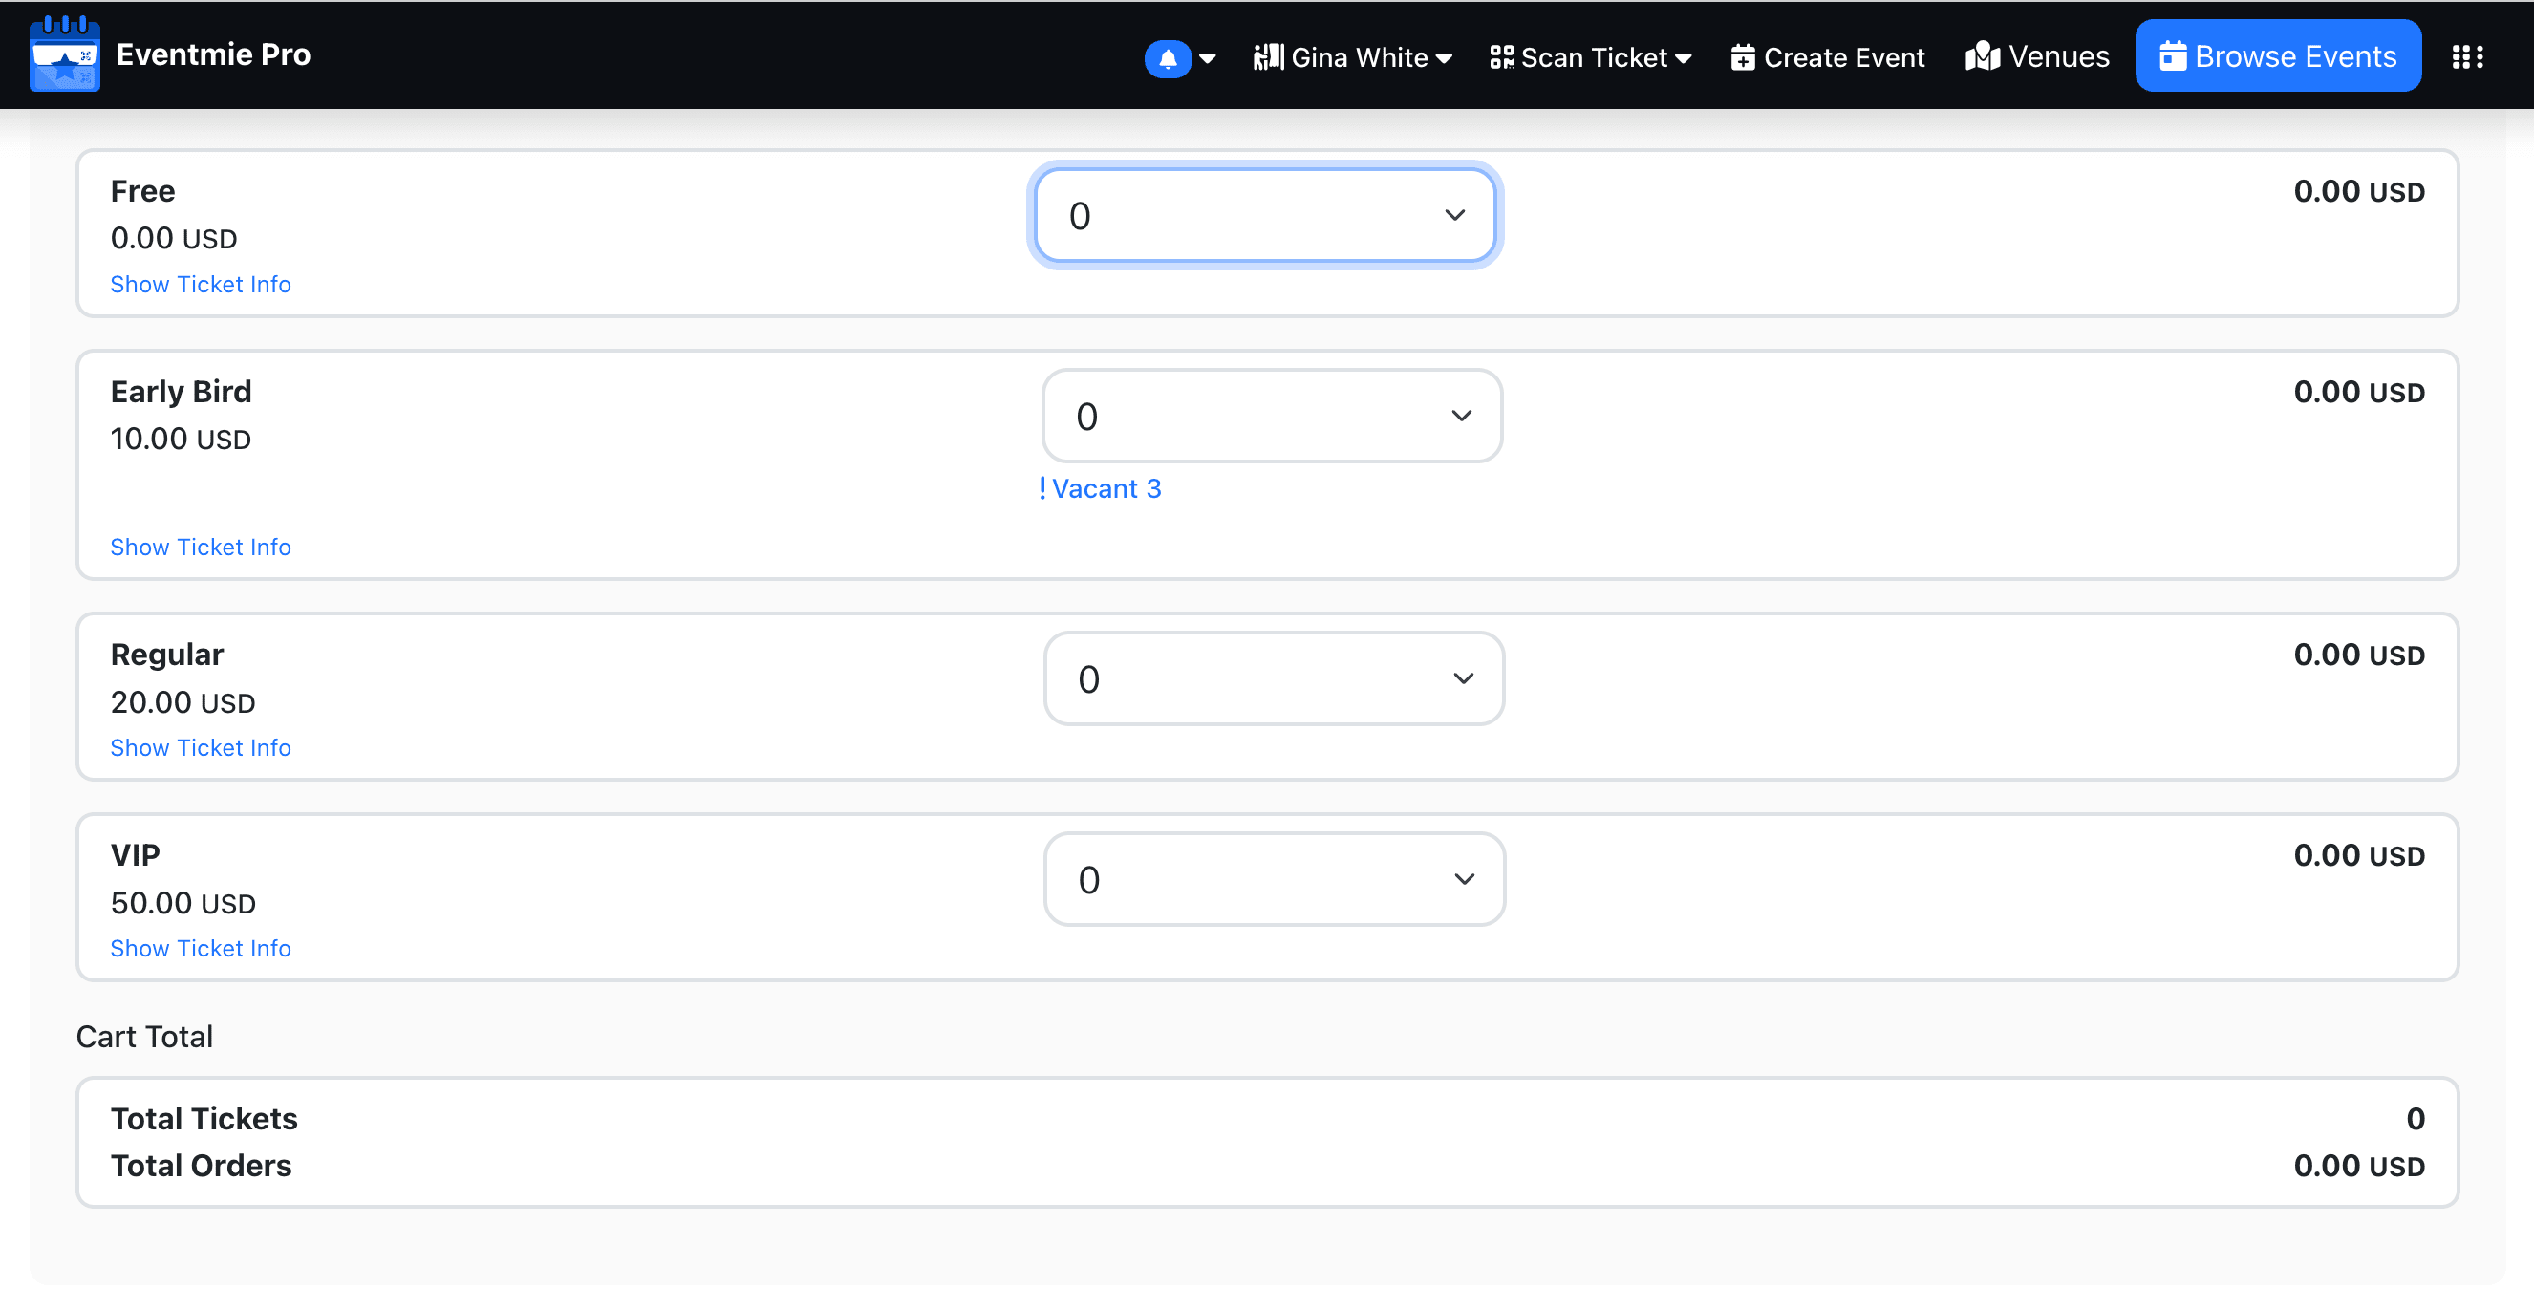The width and height of the screenshot is (2534, 1311).
Task: Open the notification bell menu
Action: (1168, 58)
